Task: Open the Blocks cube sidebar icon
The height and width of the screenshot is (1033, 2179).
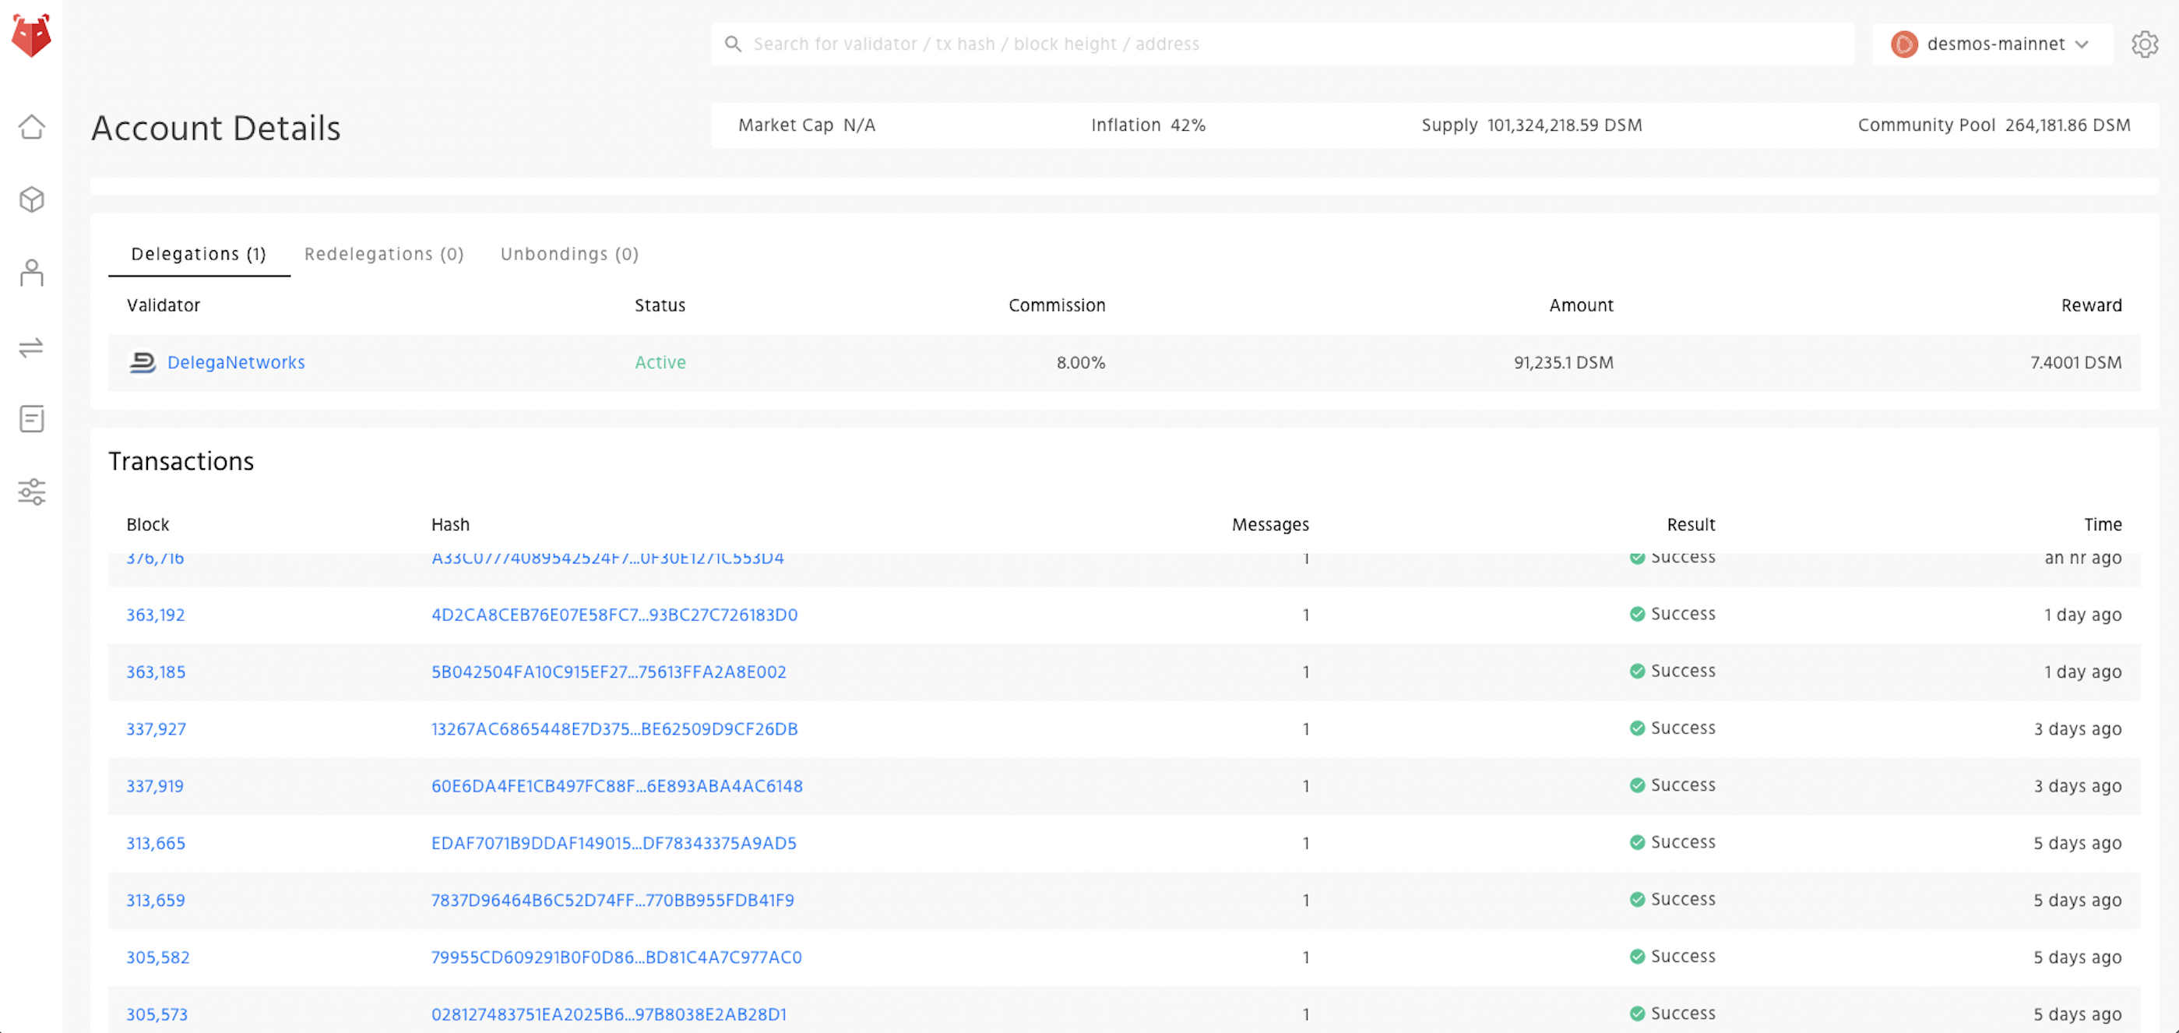Action: tap(31, 199)
